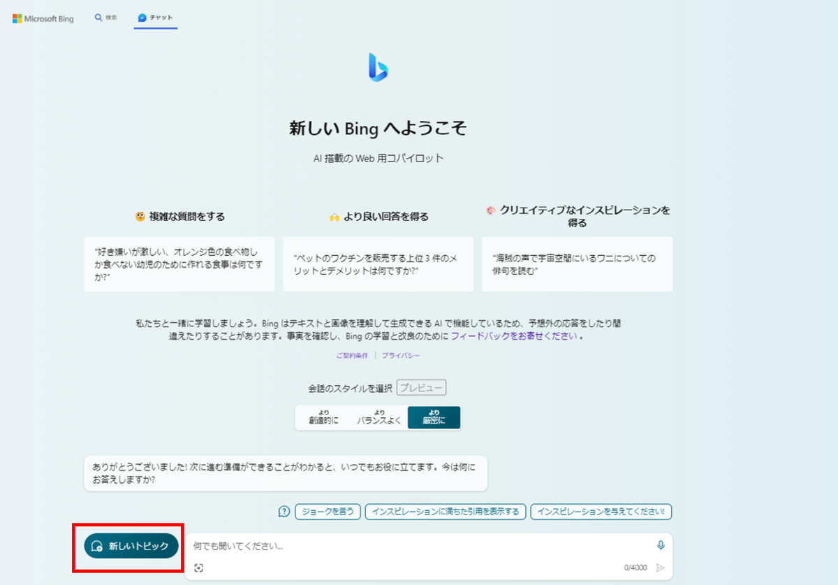Click the 0/4000 character counter
The width and height of the screenshot is (838, 585).
click(635, 568)
